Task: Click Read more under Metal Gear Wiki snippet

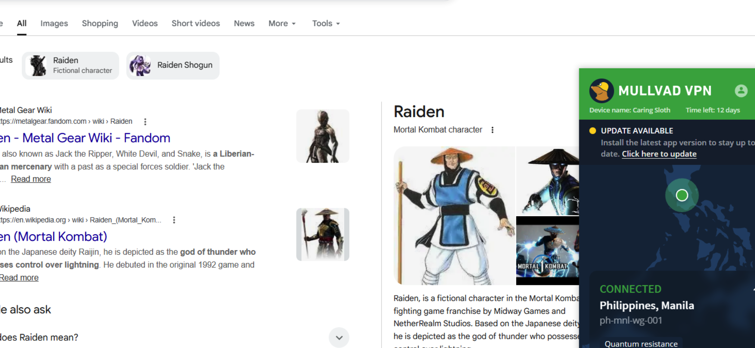Action: click(x=31, y=179)
